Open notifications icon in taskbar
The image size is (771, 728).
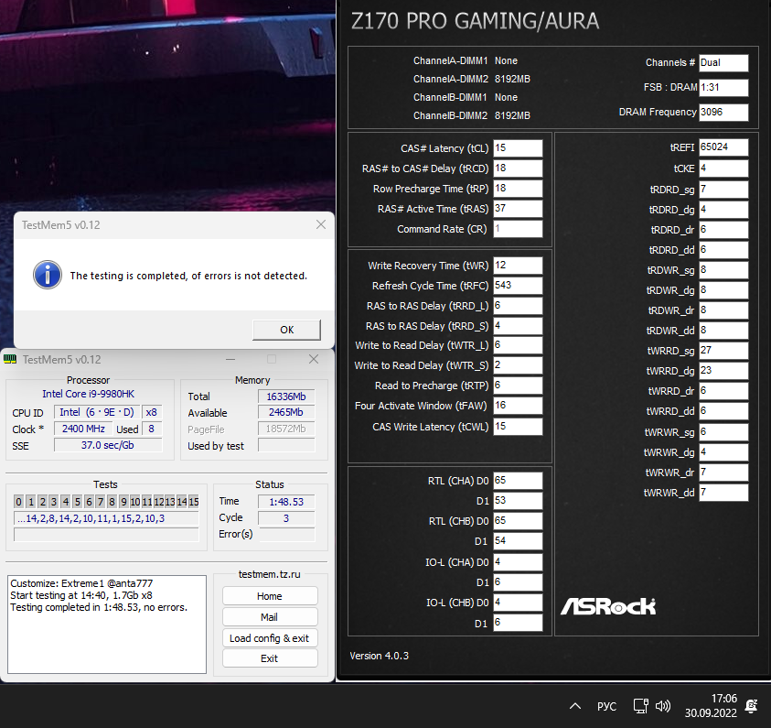751,706
